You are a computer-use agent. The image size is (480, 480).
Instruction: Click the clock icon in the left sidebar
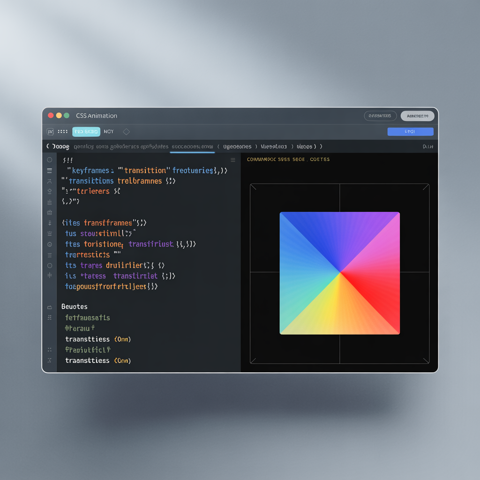pos(49,244)
